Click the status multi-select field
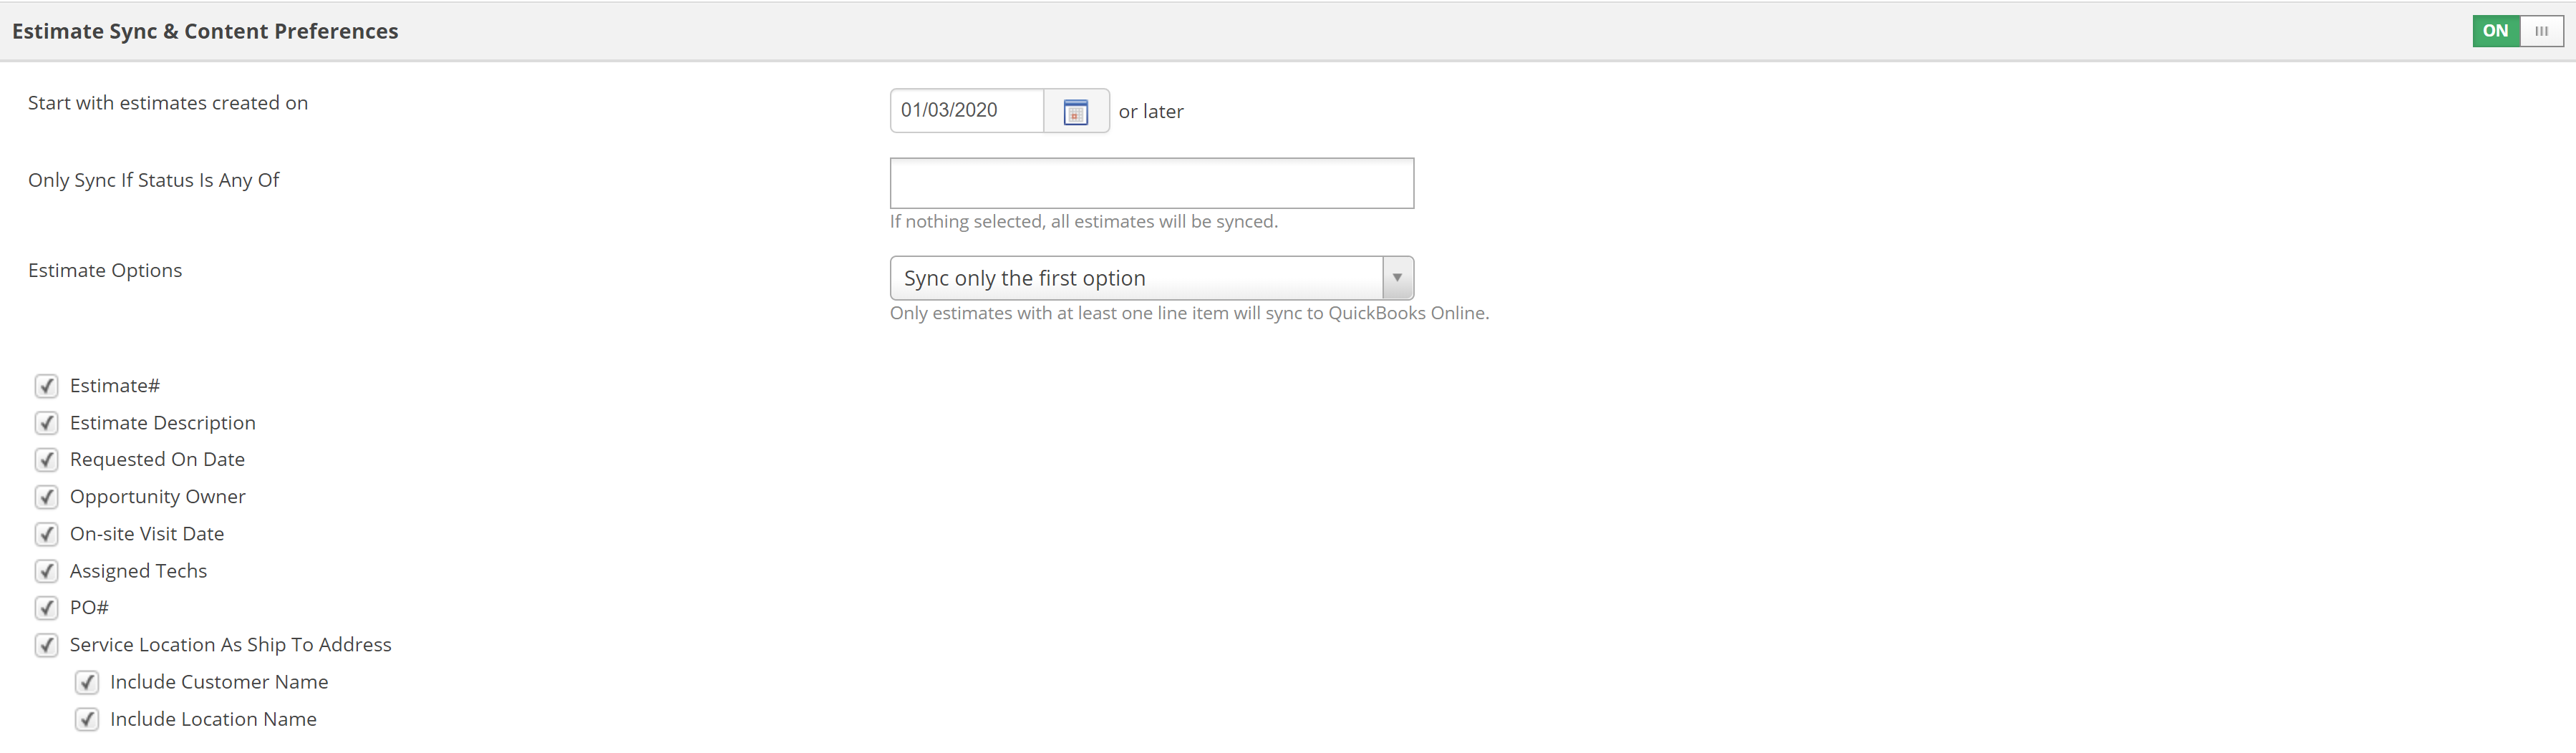 1151,183
